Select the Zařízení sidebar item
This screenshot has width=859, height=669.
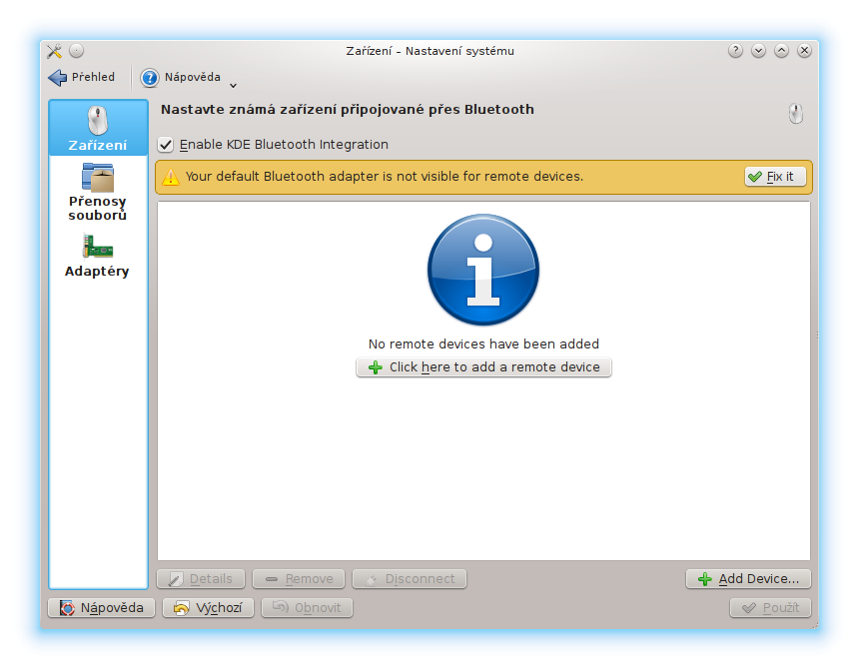[98, 128]
